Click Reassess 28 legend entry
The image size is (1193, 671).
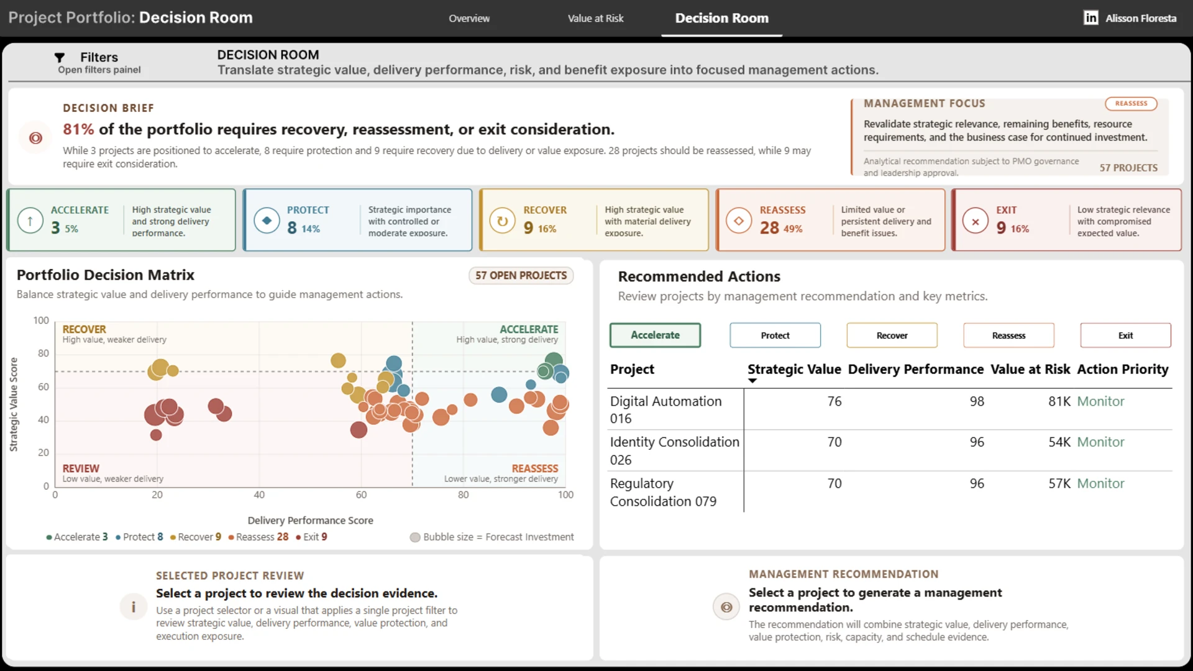coord(258,537)
